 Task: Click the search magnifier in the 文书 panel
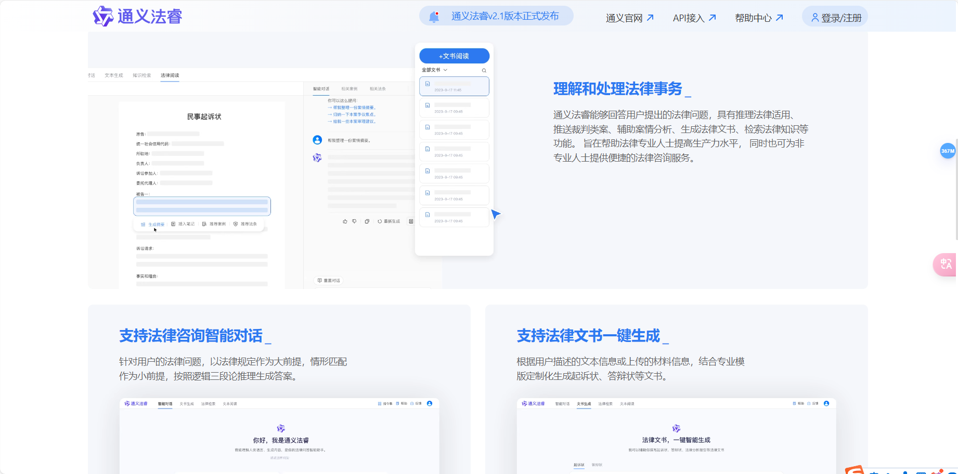click(x=483, y=70)
